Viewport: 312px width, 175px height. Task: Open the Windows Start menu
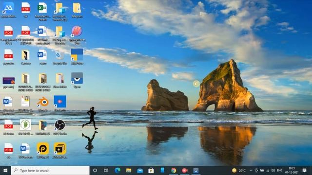(5, 171)
